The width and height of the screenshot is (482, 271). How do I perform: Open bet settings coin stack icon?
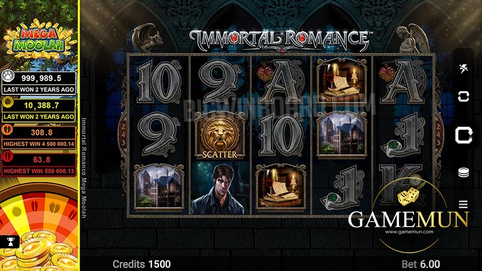(x=463, y=172)
